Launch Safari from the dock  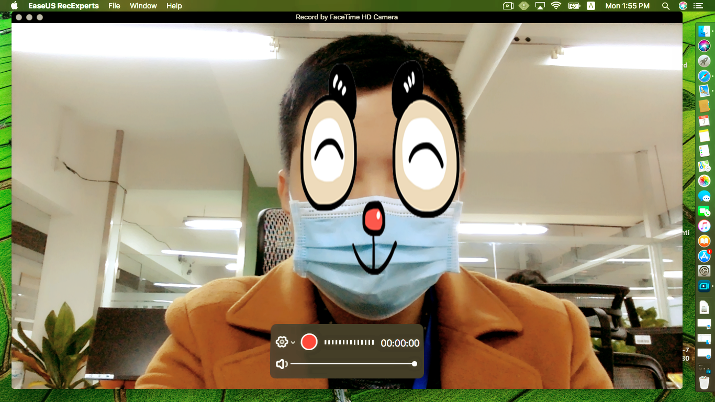pyautogui.click(x=704, y=76)
